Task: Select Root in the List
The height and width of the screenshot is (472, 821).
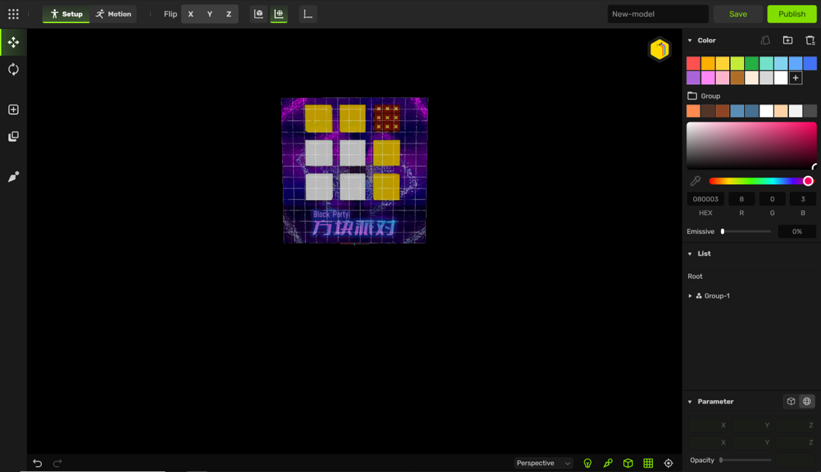Action: pos(695,276)
